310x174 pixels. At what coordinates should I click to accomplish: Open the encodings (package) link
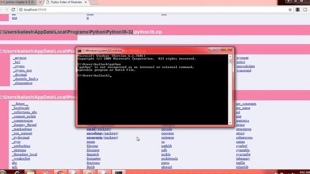[102, 133]
